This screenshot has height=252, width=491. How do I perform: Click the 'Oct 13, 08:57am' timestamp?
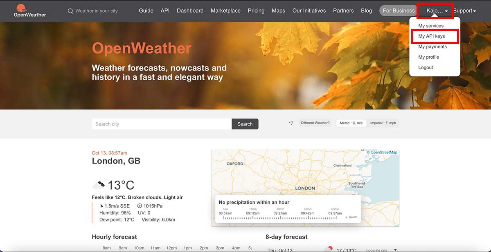(x=109, y=153)
